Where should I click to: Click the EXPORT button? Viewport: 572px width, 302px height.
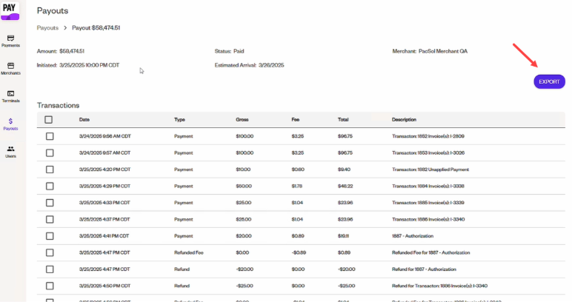tap(549, 81)
